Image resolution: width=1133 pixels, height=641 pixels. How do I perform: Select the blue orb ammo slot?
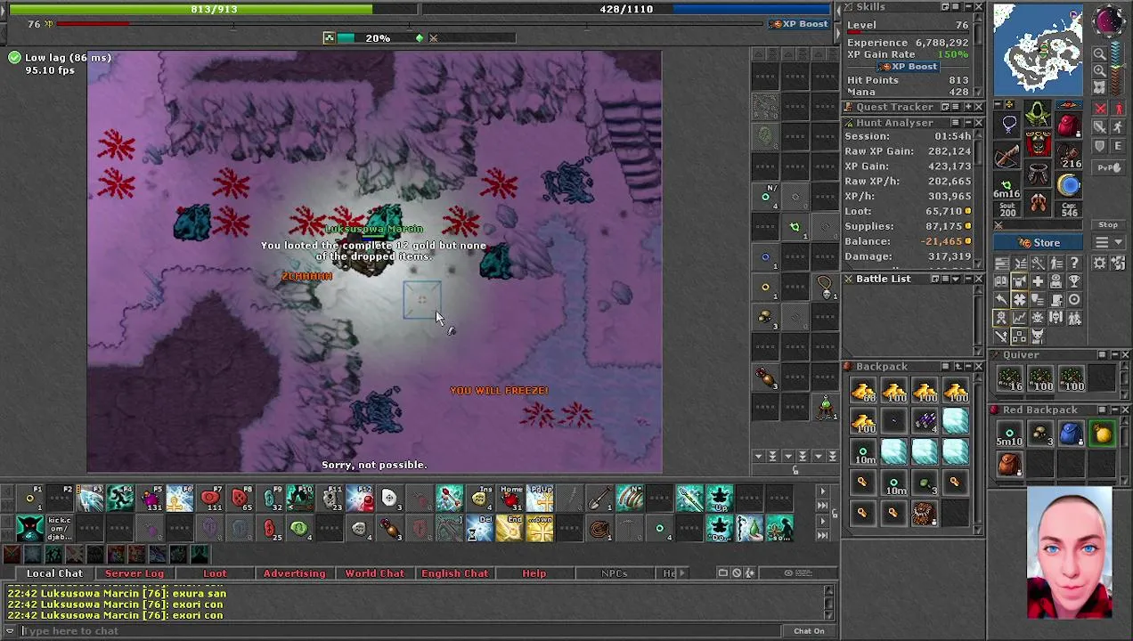(1068, 184)
